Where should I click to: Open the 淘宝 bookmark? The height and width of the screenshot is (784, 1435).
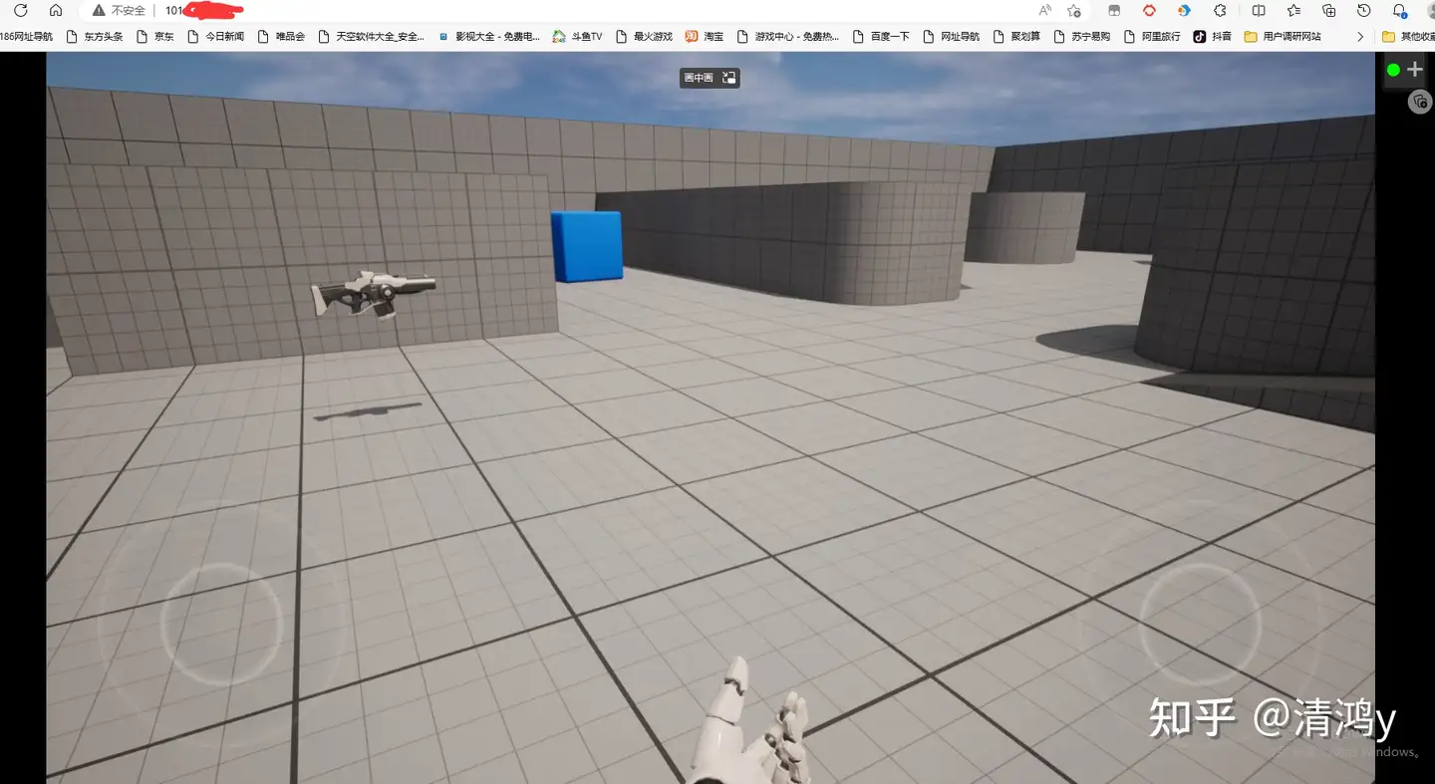tap(705, 36)
